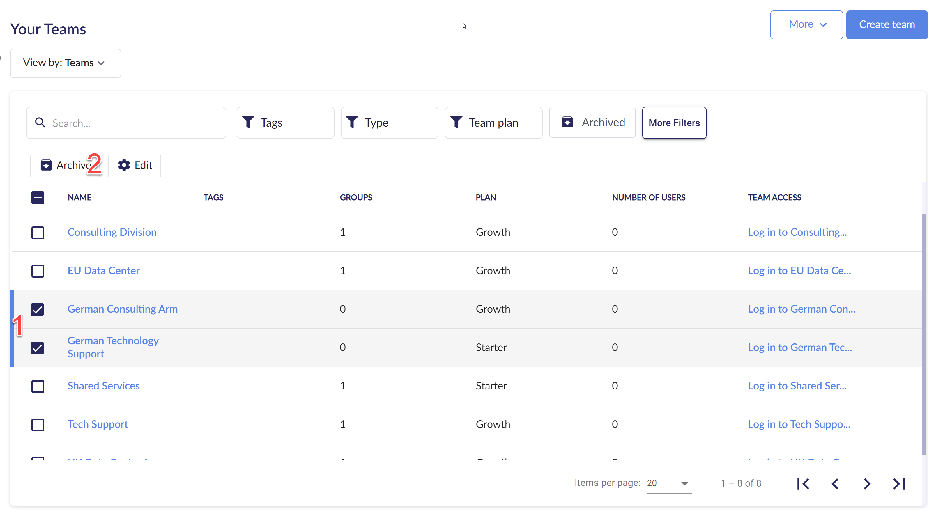The height and width of the screenshot is (523, 936).
Task: Log in to EU Data Center team
Action: [x=799, y=271]
